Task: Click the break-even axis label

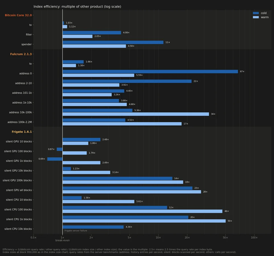Action: pos(63,240)
